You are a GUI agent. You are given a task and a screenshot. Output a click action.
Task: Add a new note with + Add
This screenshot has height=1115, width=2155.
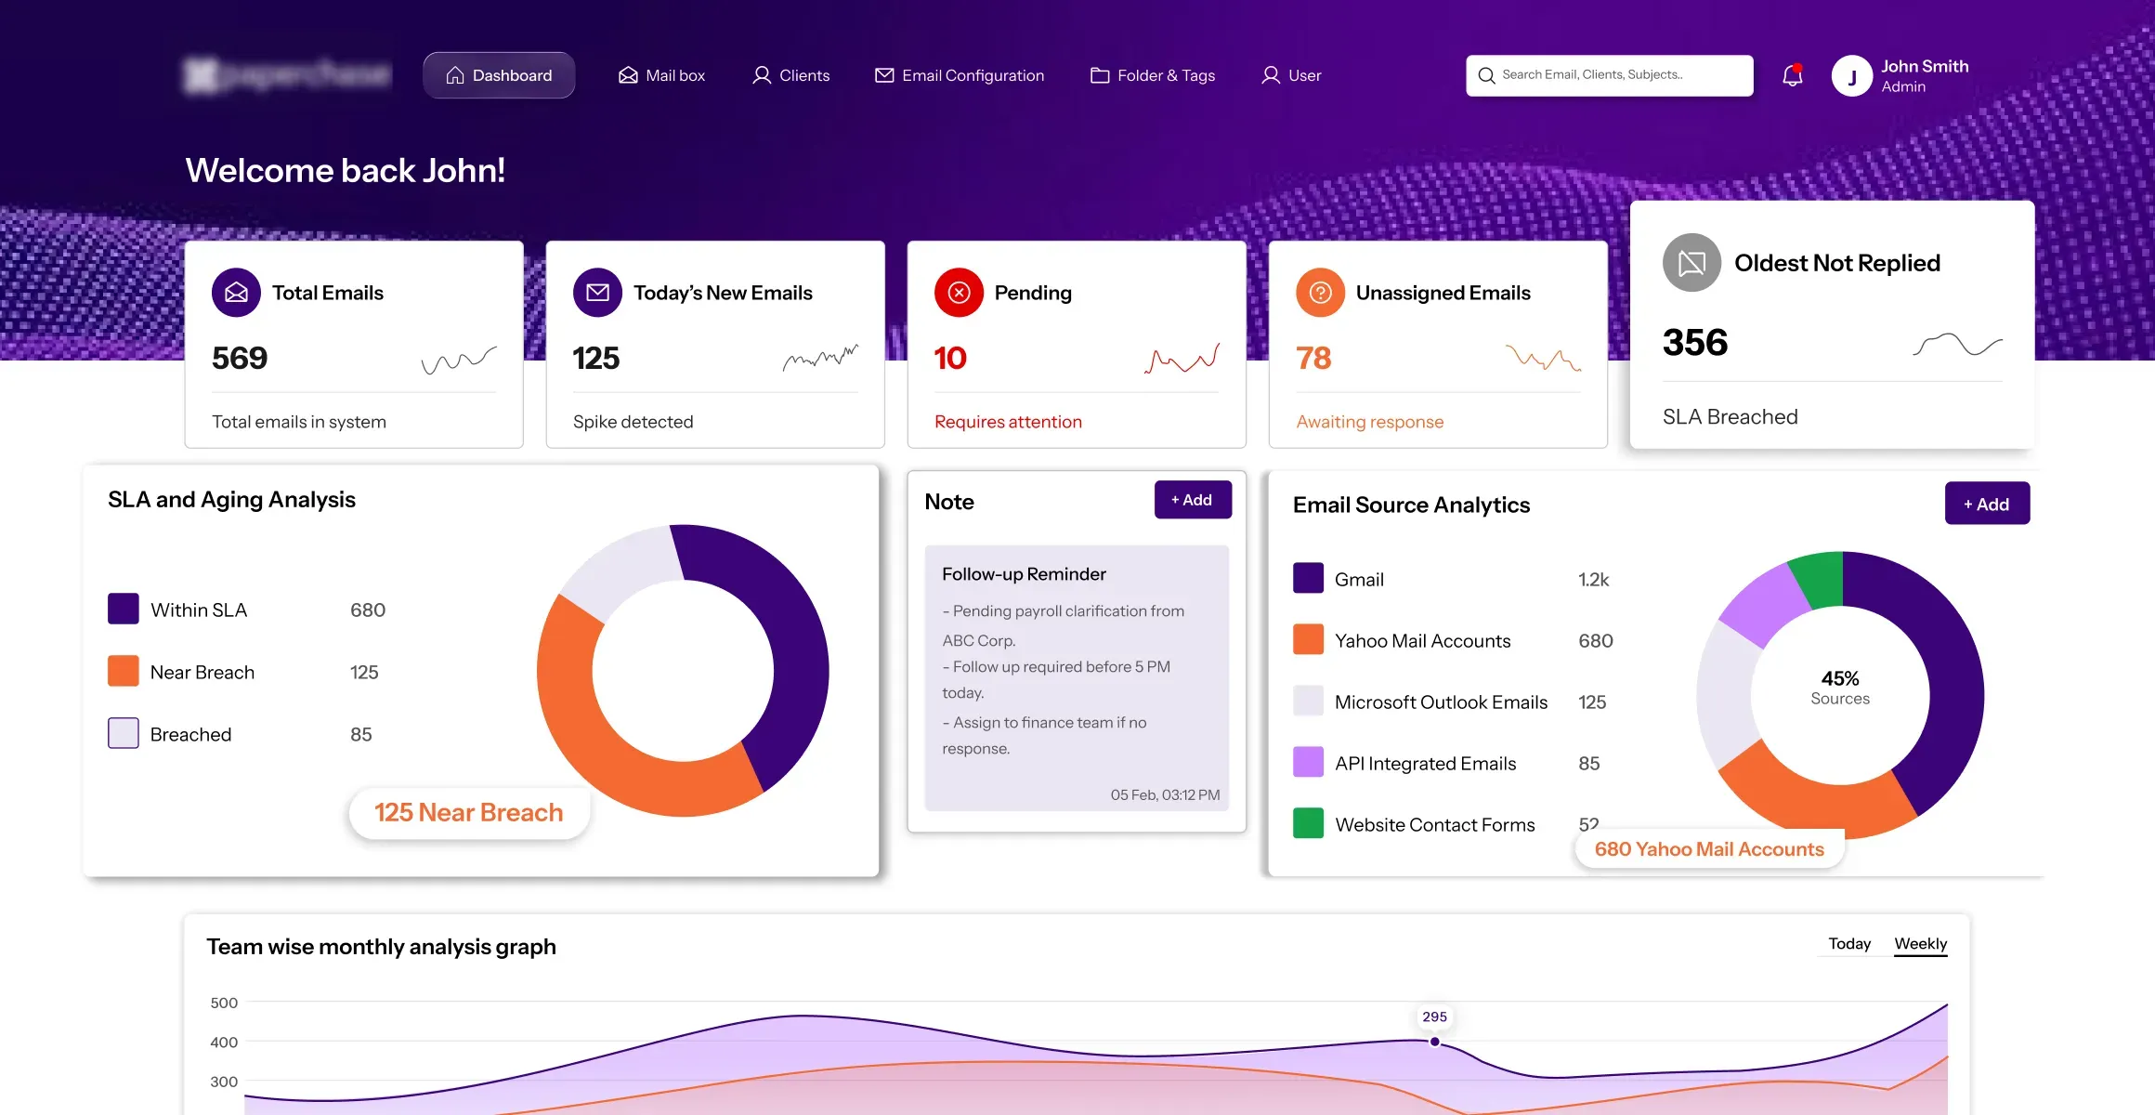(x=1193, y=500)
